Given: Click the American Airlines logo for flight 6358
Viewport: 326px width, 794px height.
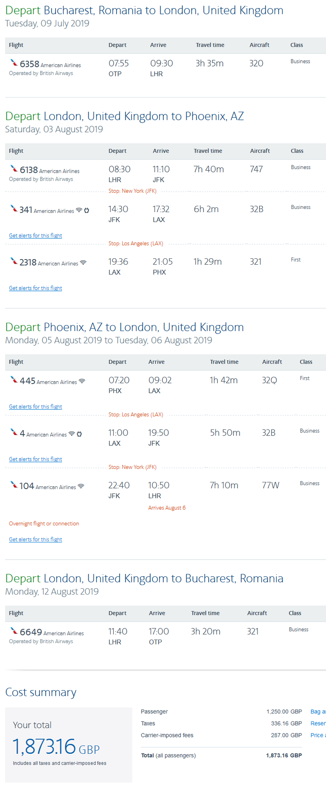Looking at the screenshot, I should tap(14, 63).
